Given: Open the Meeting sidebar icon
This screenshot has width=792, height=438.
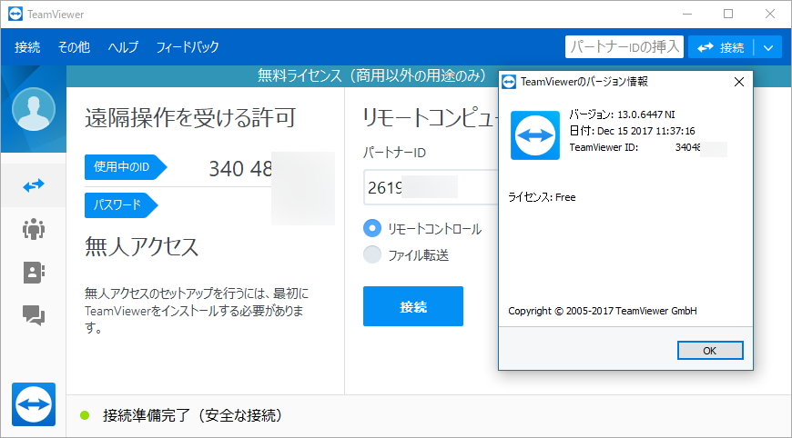Looking at the screenshot, I should click(34, 229).
